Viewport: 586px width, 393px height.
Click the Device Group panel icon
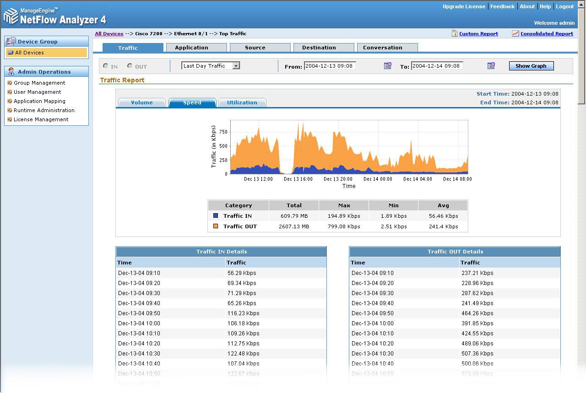[x=11, y=41]
